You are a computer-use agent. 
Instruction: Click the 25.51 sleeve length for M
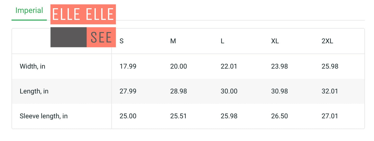point(178,116)
